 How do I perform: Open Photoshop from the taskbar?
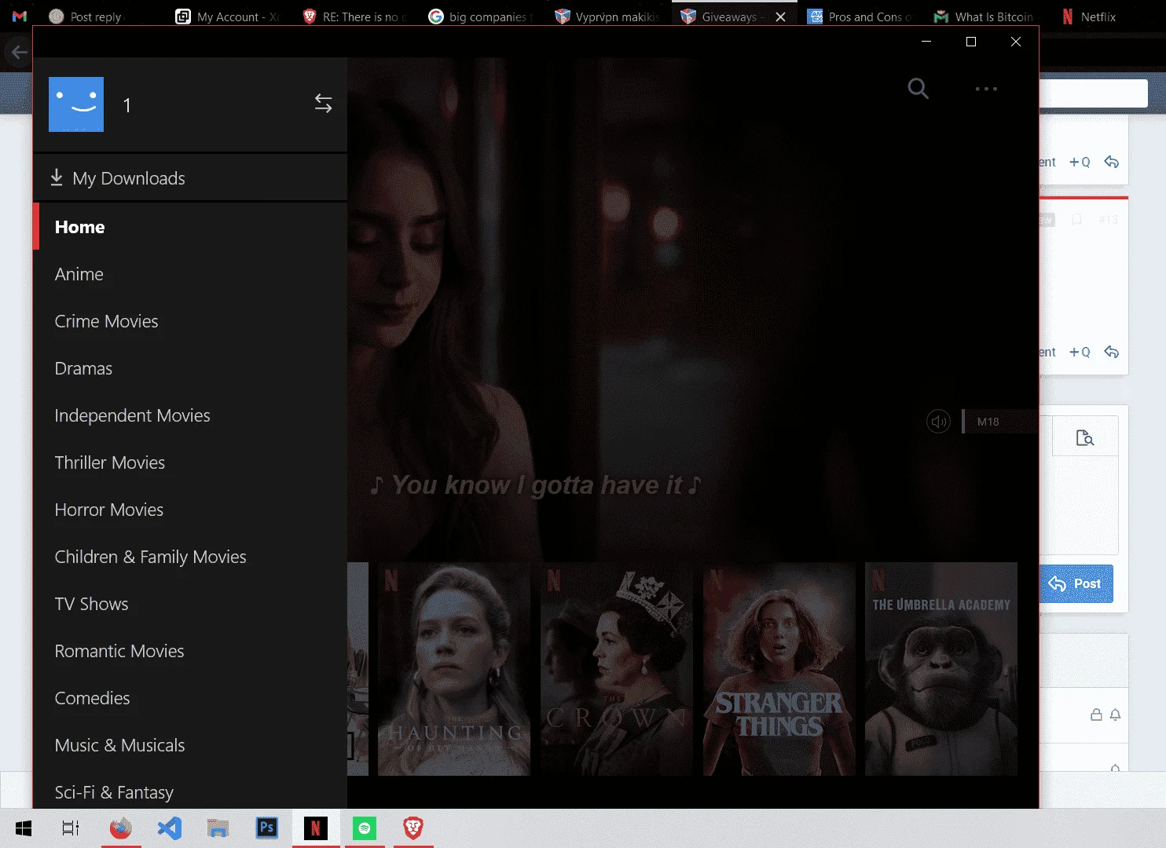pyautogui.click(x=267, y=828)
